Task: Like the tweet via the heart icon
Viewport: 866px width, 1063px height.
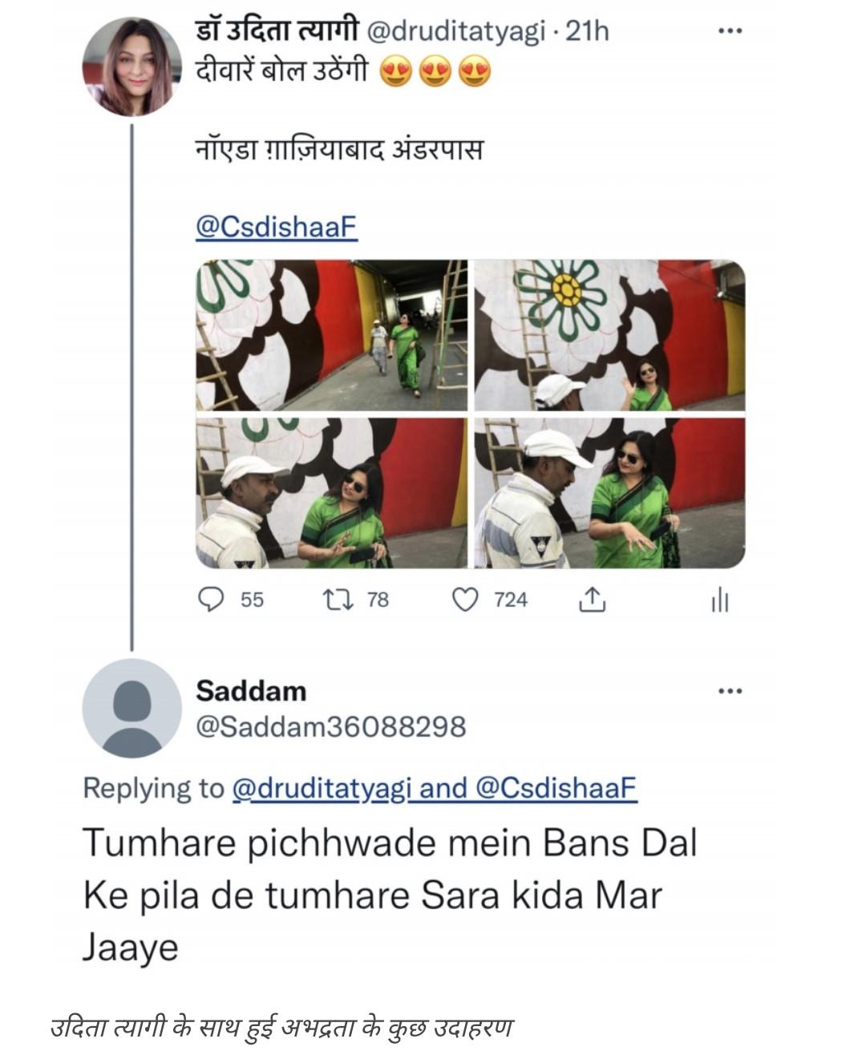Action: point(465,599)
